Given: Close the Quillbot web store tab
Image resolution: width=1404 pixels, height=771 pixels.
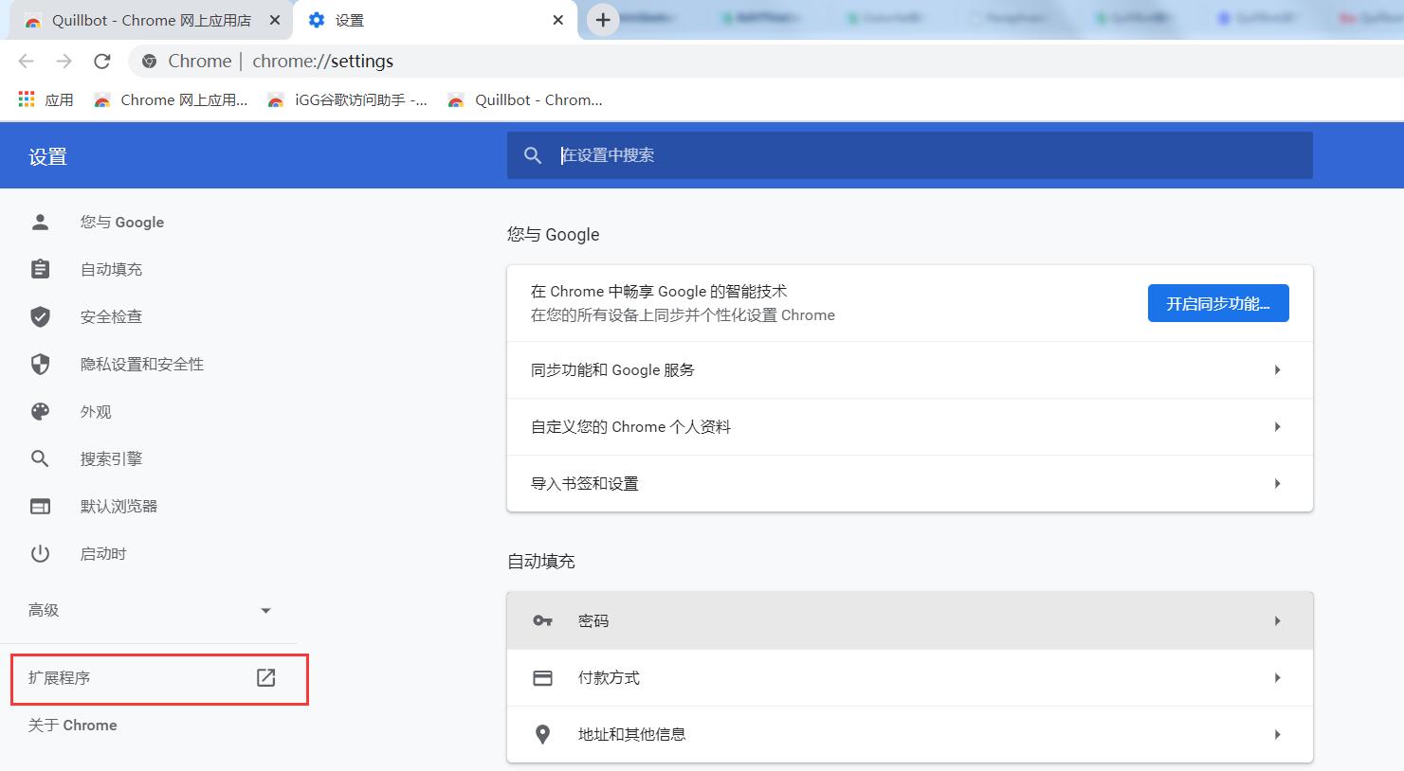Looking at the screenshot, I should click(x=275, y=20).
